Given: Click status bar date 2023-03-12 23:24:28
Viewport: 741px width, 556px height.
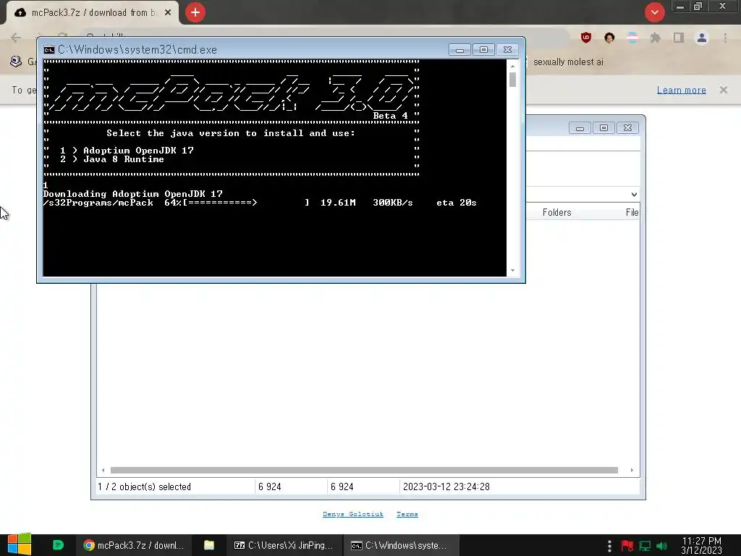Looking at the screenshot, I should [x=446, y=487].
